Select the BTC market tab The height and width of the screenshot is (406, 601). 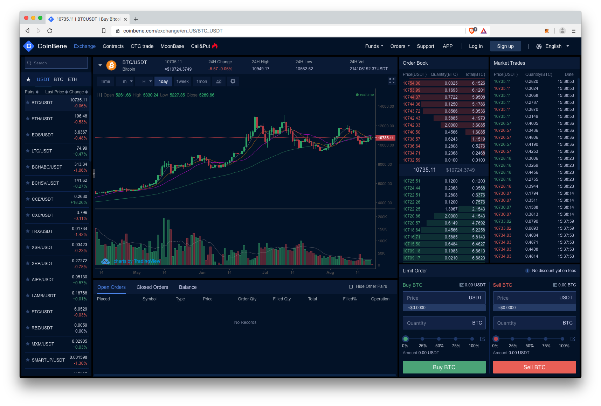click(58, 79)
